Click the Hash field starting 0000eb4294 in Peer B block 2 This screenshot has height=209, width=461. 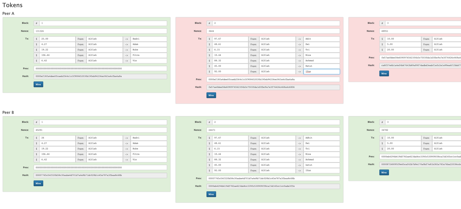pyautogui.click(x=273, y=186)
